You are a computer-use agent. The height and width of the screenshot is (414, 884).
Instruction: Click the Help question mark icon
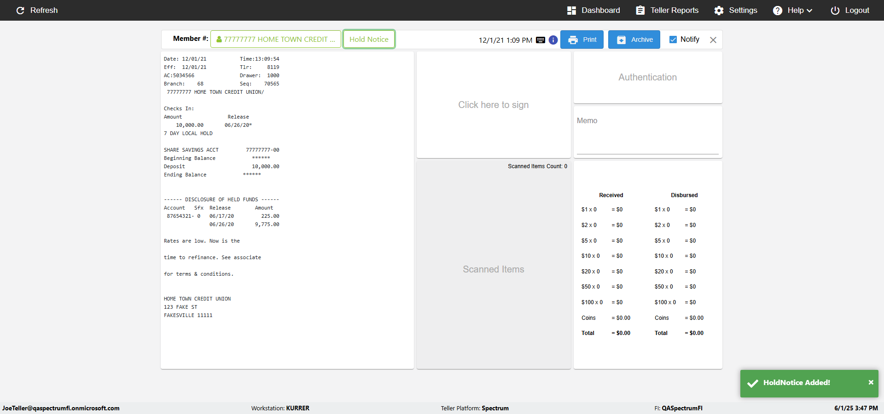pos(777,10)
